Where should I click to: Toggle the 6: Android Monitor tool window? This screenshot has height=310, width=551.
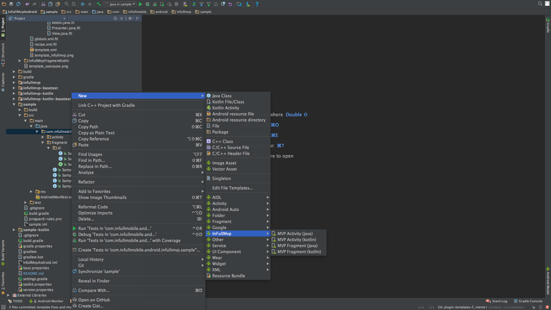click(46, 301)
